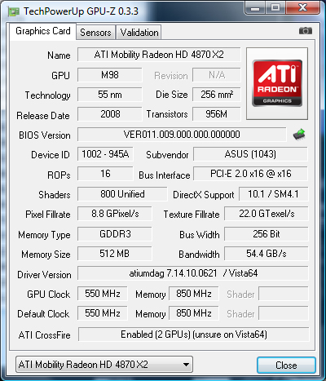Click the ATI CrossFire status field

[194, 334]
